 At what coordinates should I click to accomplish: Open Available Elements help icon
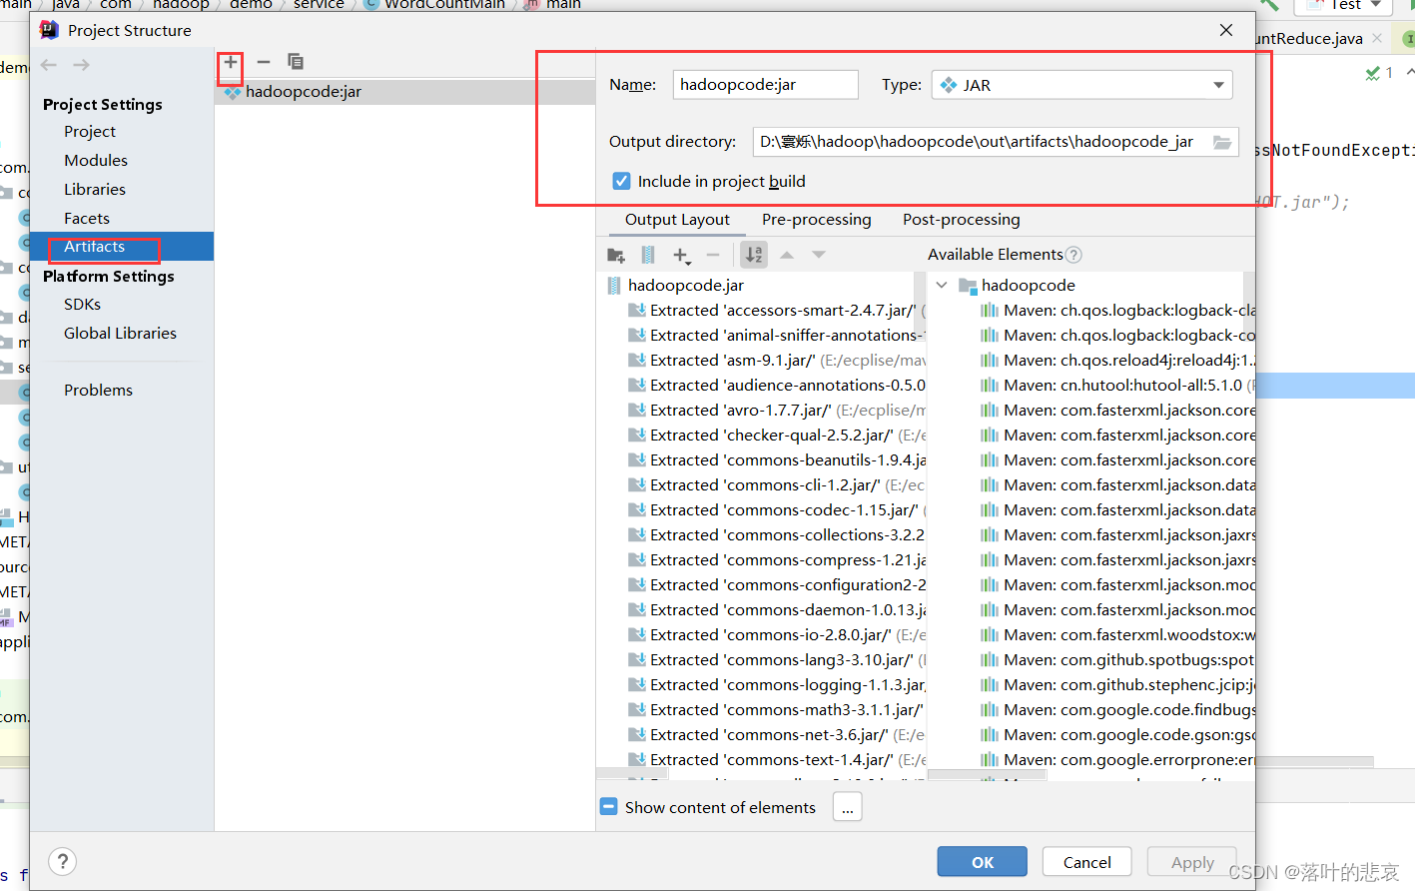pyautogui.click(x=1073, y=255)
